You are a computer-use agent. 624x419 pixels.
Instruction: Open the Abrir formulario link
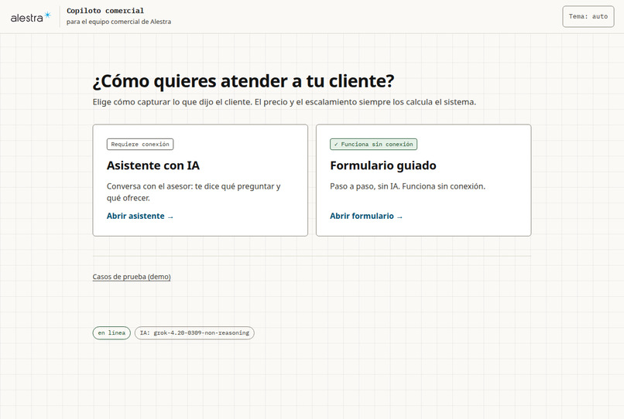(x=366, y=216)
